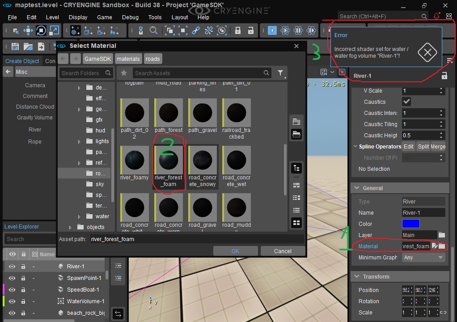
Task: Click the open folder icon in toolbar
Action: point(28,47)
